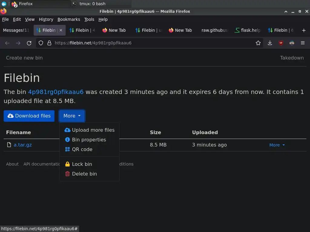Select Bin properties menu entry
The image size is (310, 232).
(x=90, y=140)
